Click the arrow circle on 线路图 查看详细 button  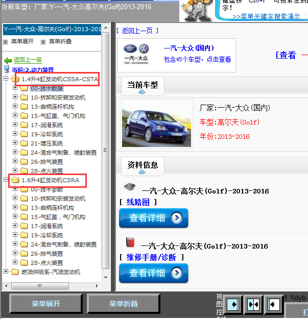pyautogui.click(x=177, y=217)
